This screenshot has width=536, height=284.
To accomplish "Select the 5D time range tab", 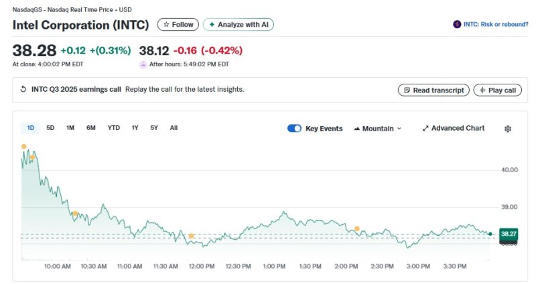I will (50, 128).
